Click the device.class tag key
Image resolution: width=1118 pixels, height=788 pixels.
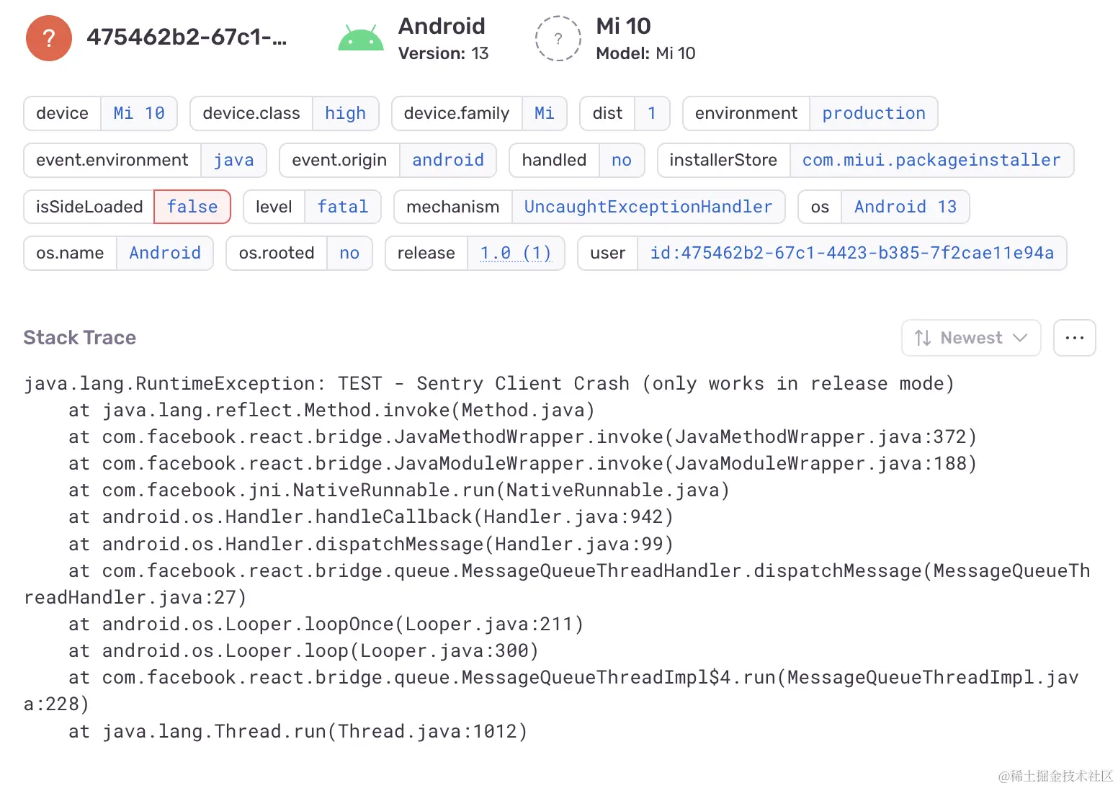[x=251, y=113]
